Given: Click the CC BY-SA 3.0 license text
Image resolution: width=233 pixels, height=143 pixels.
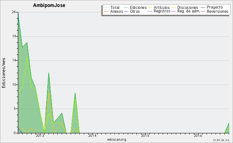Looking at the screenshot, I should coord(221,140).
